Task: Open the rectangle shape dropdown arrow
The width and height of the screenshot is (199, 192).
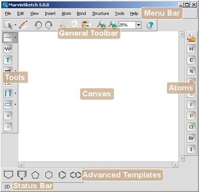Action: click(16, 104)
